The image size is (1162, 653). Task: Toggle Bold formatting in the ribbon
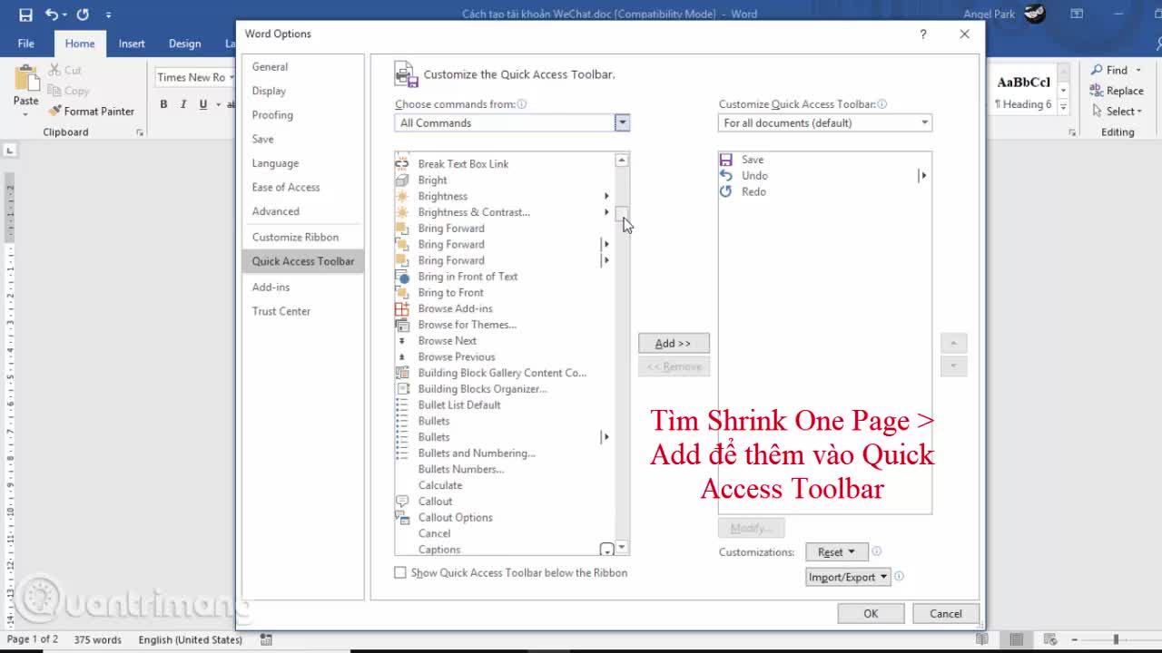[163, 104]
